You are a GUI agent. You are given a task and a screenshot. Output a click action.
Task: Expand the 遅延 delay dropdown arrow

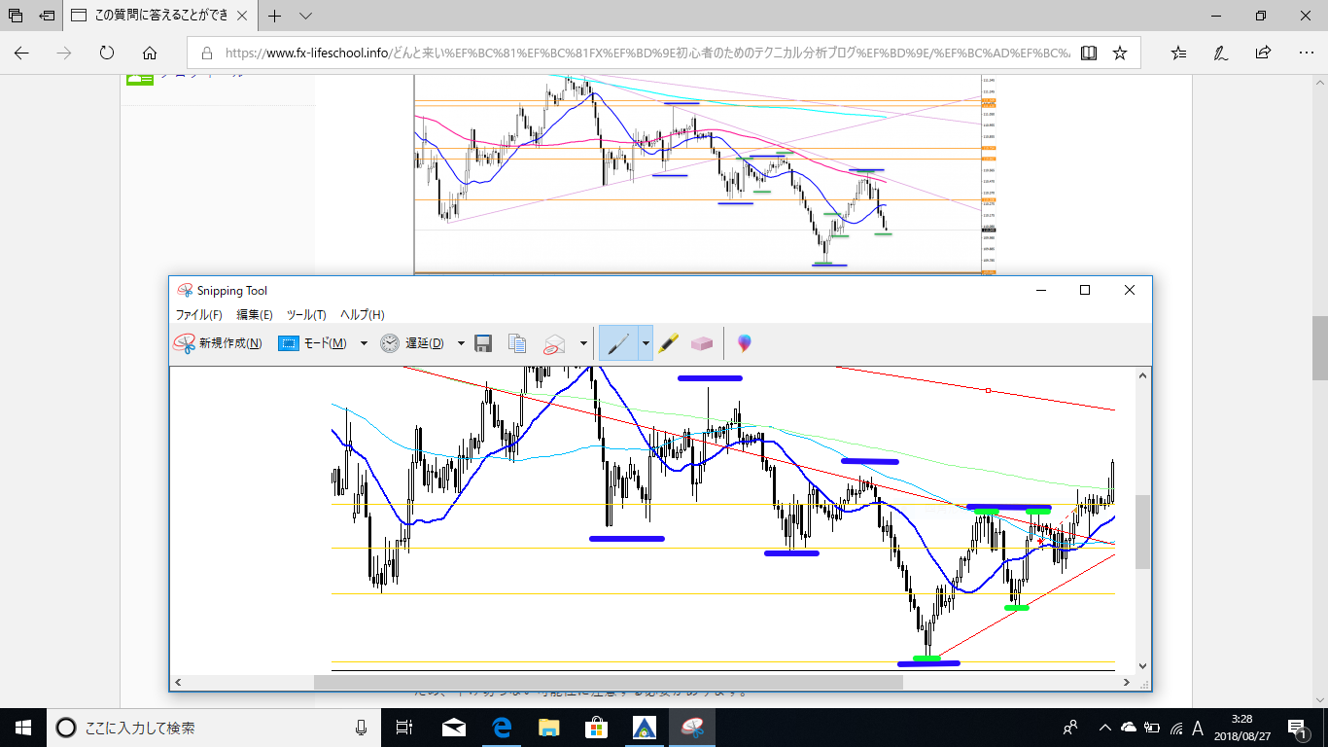pyautogui.click(x=461, y=343)
